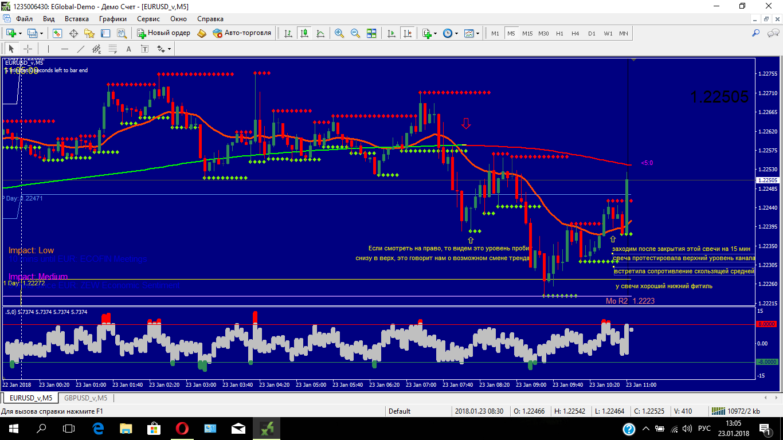Set timeframe to H1
Viewport: 783px width, 440px height.
(559, 33)
